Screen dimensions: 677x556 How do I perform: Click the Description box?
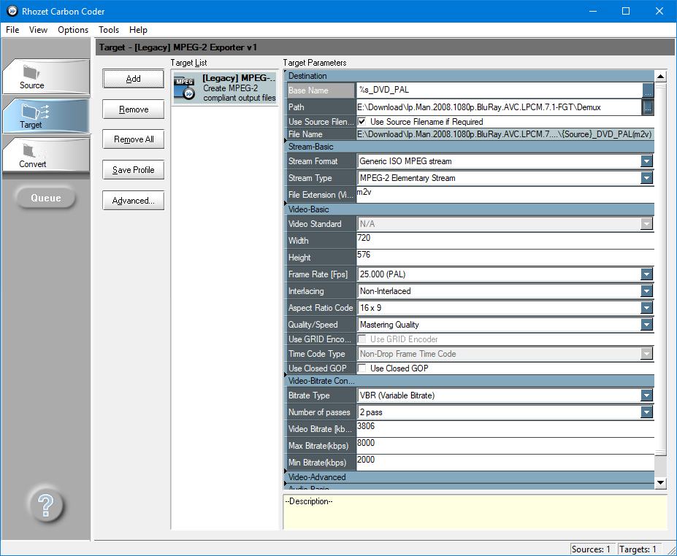(475, 512)
